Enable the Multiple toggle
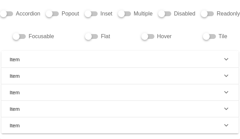This screenshot has height=139, width=240. coord(124,14)
